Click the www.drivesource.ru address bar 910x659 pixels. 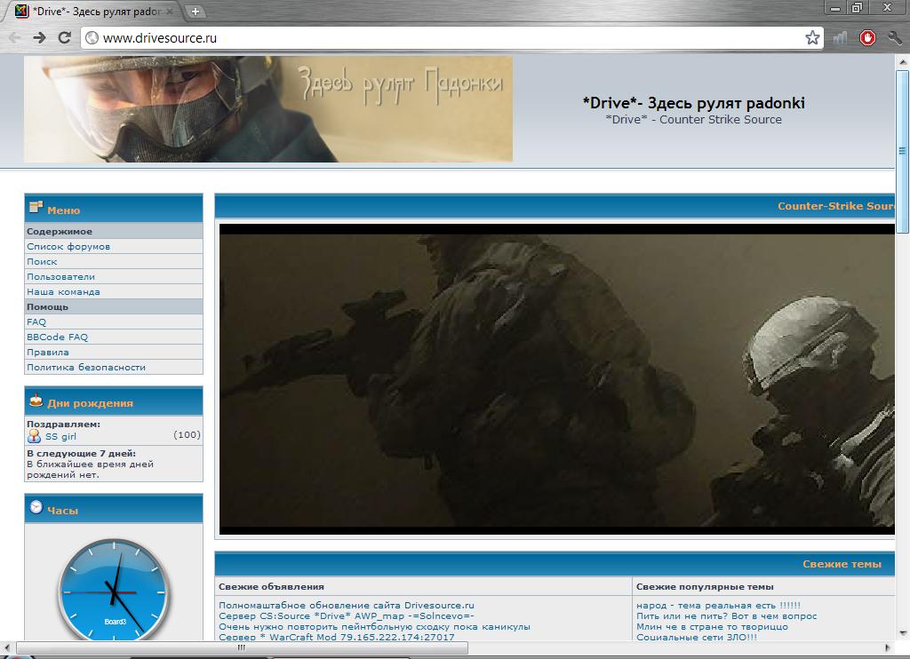(444, 37)
